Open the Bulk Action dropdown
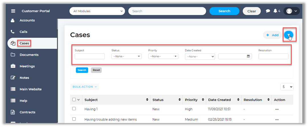The image size is (308, 127). pyautogui.click(x=84, y=87)
